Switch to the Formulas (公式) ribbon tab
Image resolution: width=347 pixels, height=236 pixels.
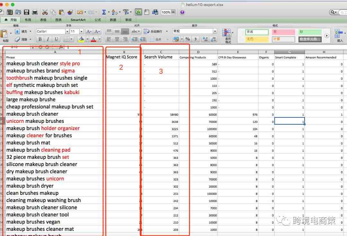(98, 20)
